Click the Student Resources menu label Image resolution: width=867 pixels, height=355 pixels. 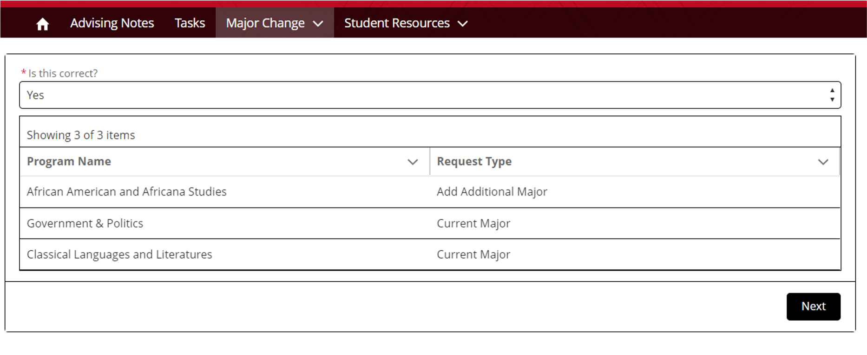coord(397,23)
